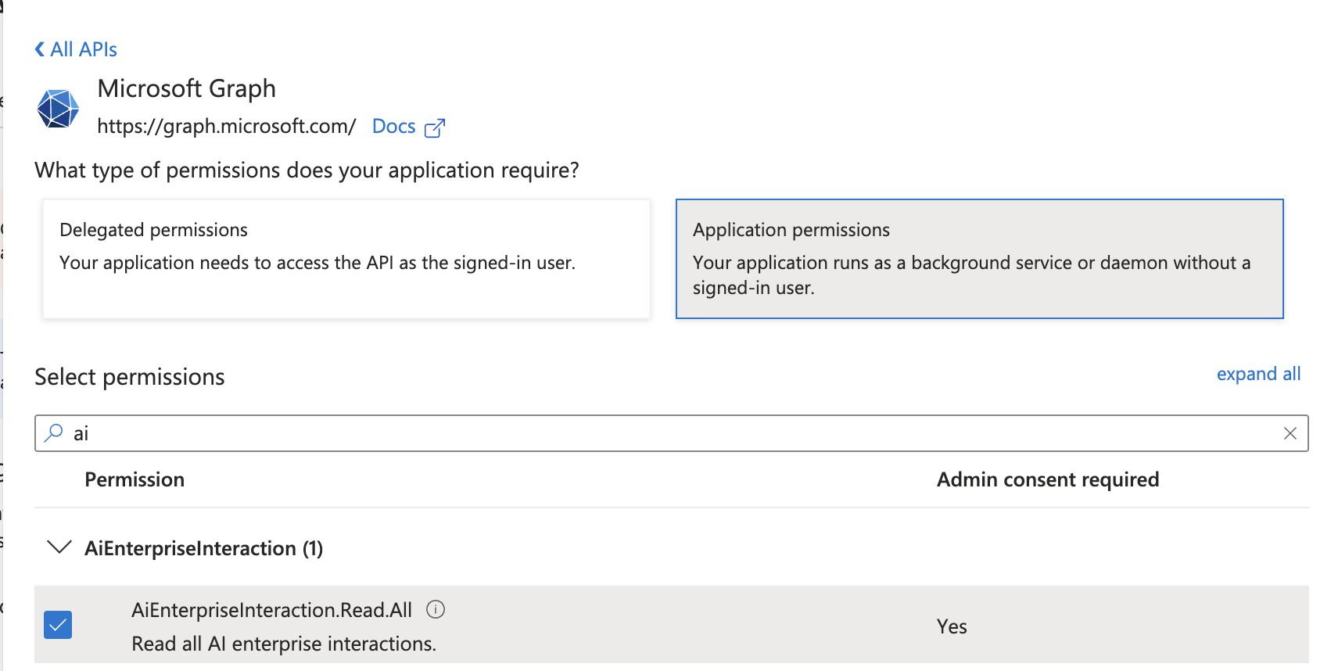
Task: Click the Permission column header
Action: (x=135, y=479)
